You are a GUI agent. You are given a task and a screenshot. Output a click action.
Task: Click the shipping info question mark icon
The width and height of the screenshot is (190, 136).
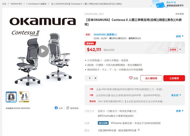click(x=139, y=130)
